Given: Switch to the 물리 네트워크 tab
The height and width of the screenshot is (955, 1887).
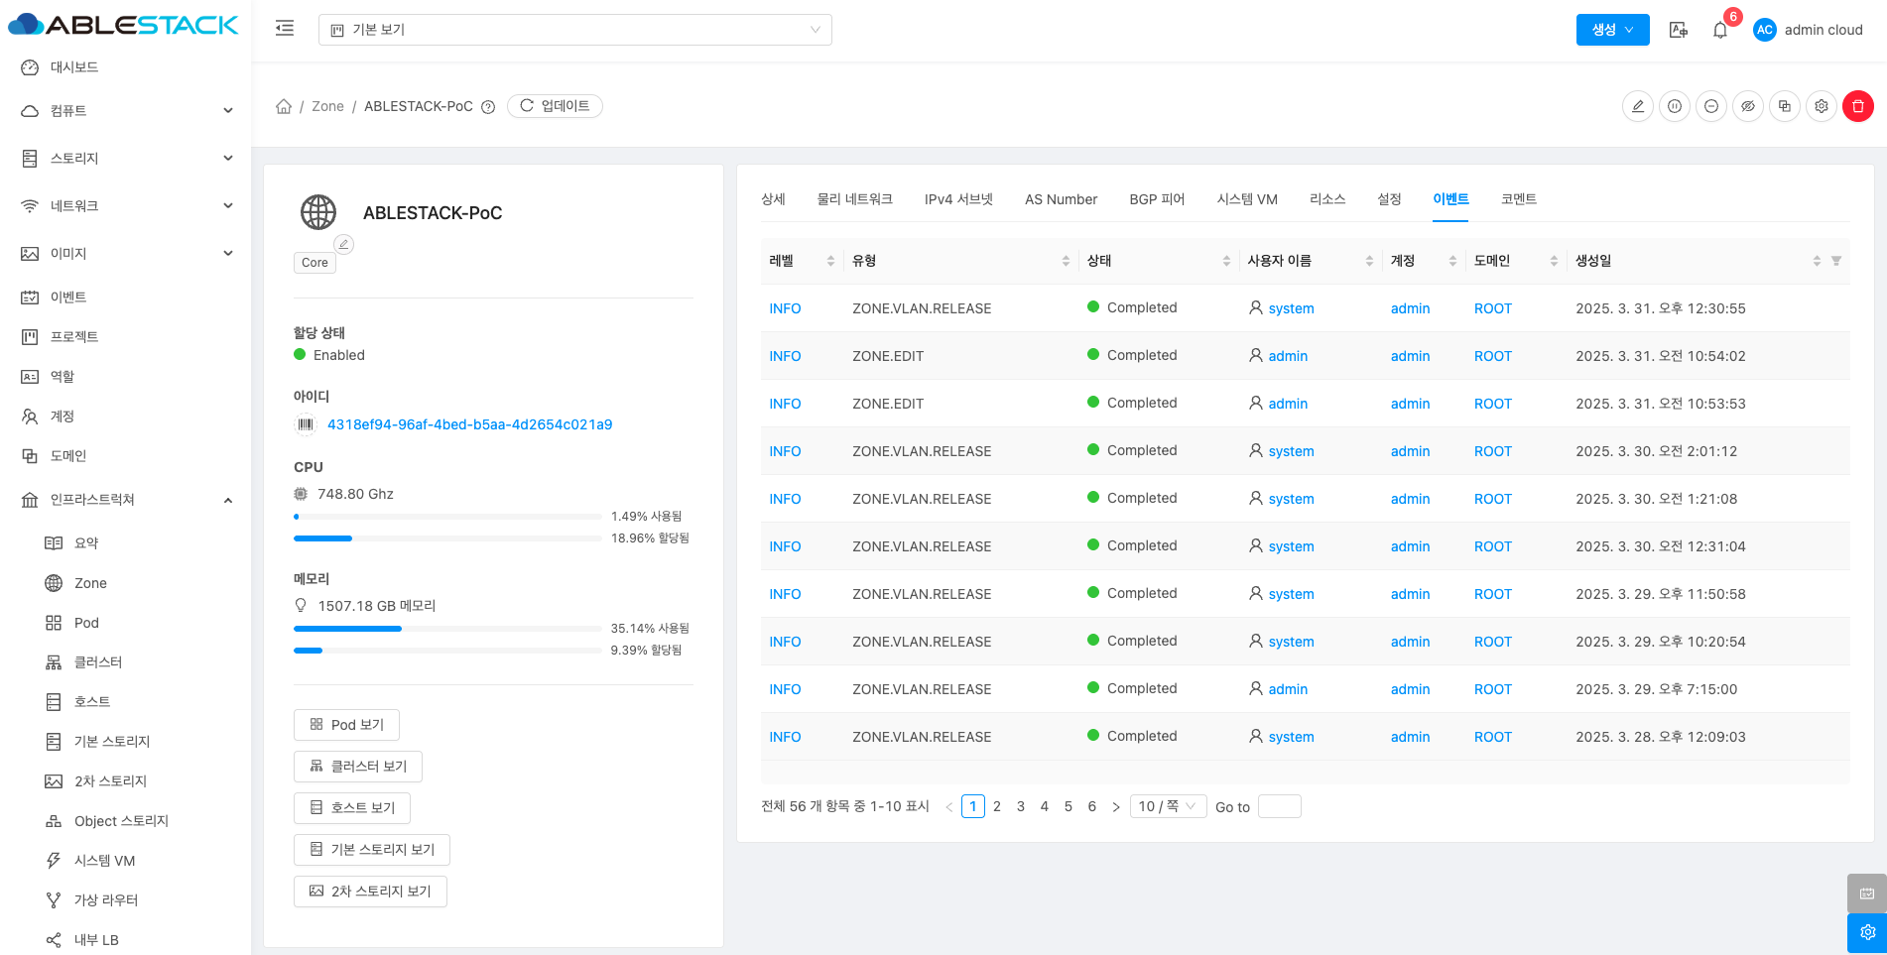Looking at the screenshot, I should click(x=854, y=199).
